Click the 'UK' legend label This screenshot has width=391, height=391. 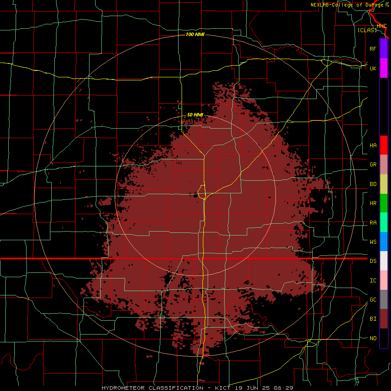[x=373, y=68]
